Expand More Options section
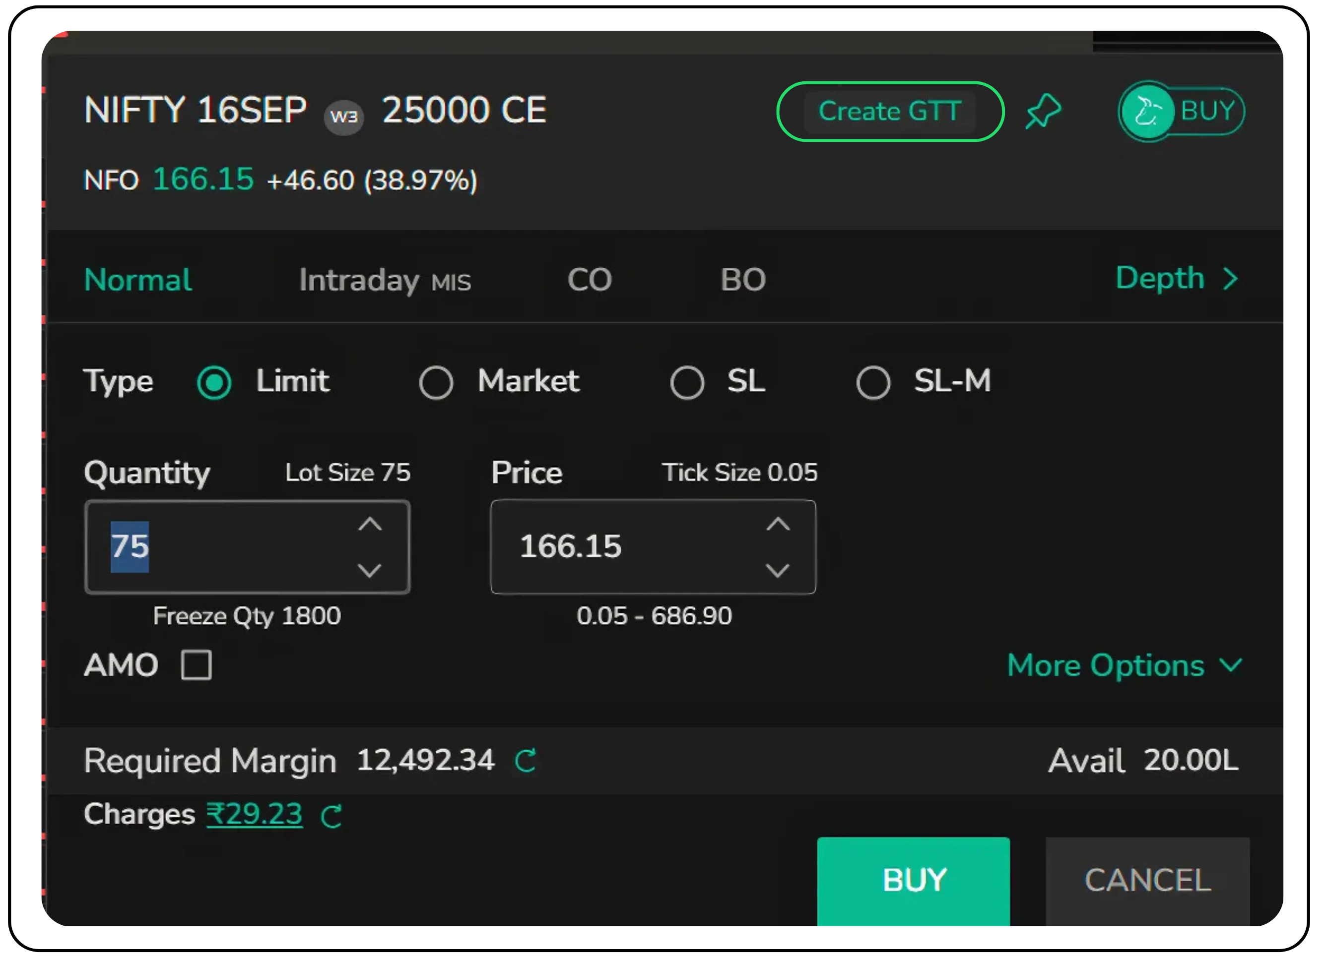 [1124, 665]
